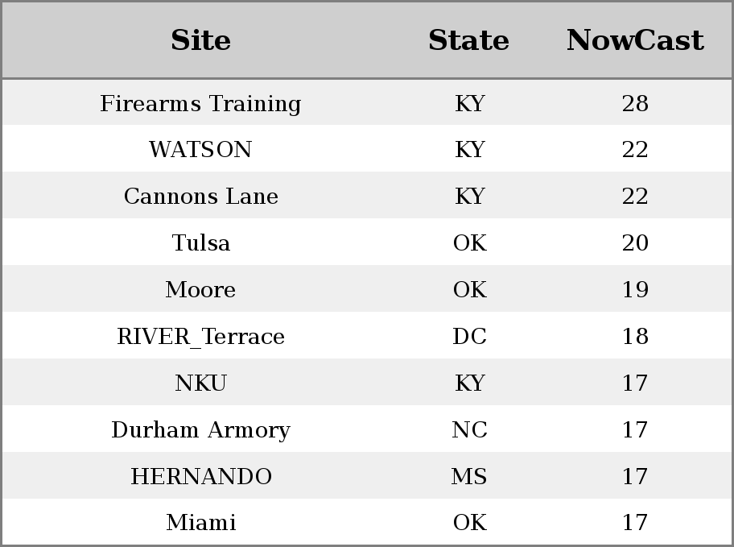734x547 pixels.
Task: Select the Firearms Training site cell
Action: point(200,103)
